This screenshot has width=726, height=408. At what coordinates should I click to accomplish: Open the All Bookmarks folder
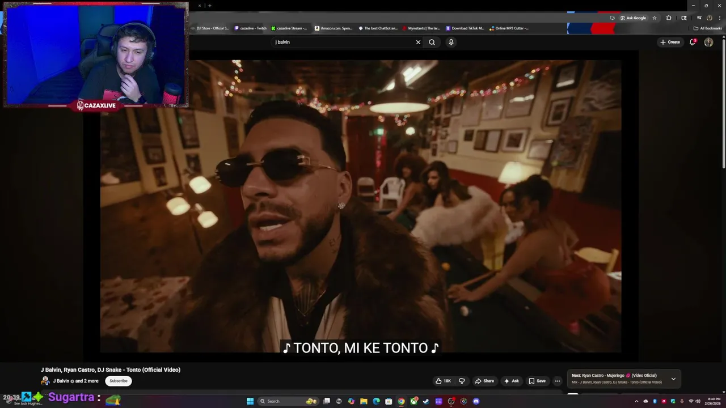707,28
